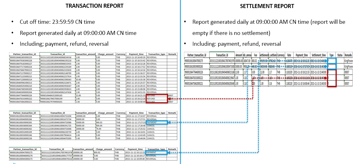
Task: Click settlement Amount cell 100000.00
Action: pos(239,61)
